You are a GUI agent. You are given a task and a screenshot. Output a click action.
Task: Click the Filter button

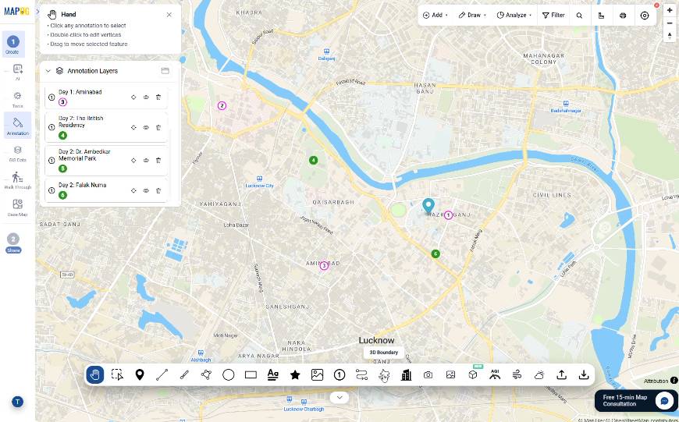[x=553, y=15]
